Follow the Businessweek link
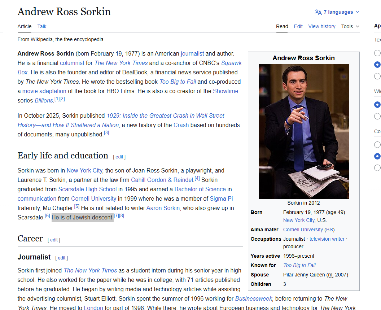This screenshot has height=310, width=381. (254, 299)
